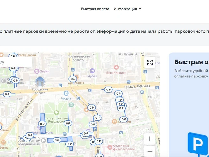
Task: Click the chevron next to Информация
Action: click(x=140, y=9)
